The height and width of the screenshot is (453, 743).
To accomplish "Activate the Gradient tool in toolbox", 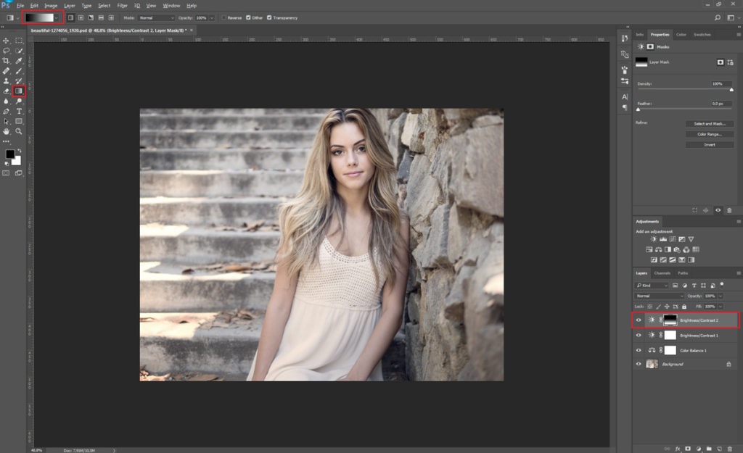I will click(19, 91).
